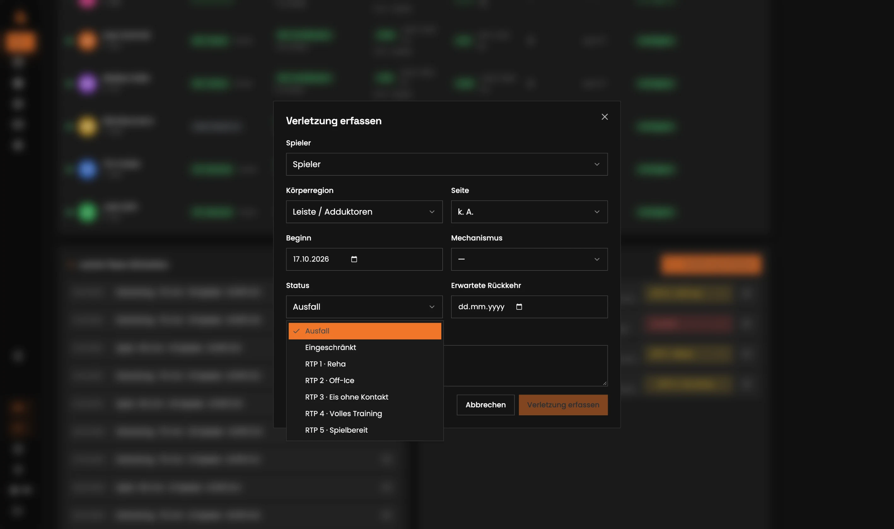
Task: Open the Seite dropdown
Action: coord(529,212)
